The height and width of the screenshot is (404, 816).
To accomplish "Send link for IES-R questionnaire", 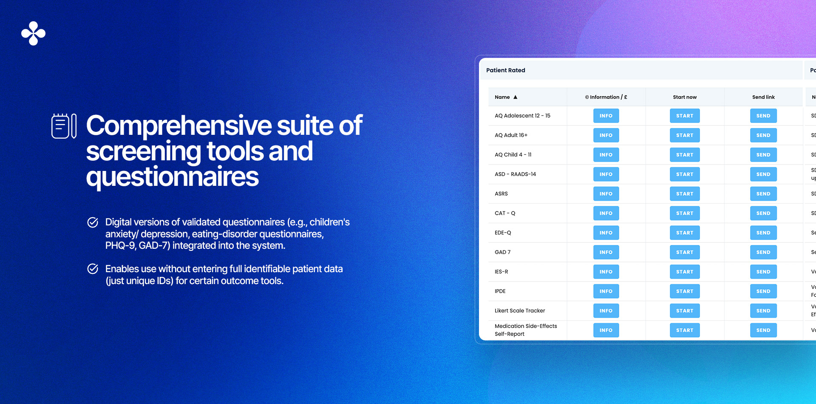I will point(763,272).
